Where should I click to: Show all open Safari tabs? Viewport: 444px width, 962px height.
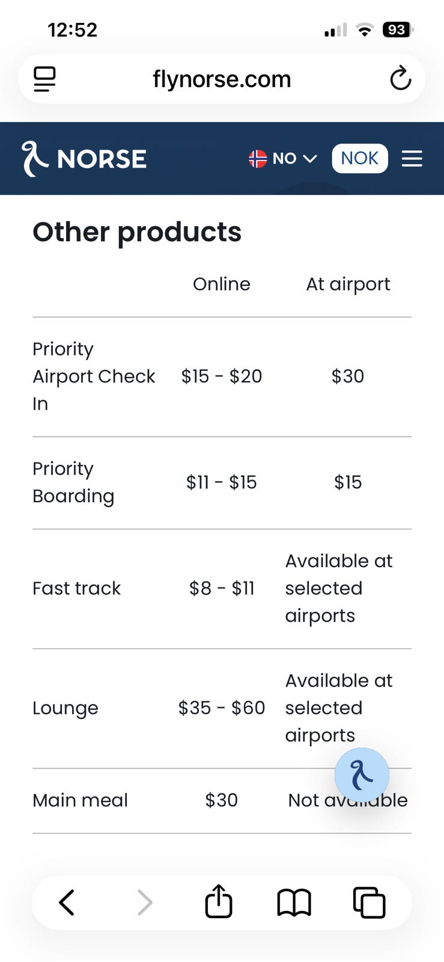(369, 902)
